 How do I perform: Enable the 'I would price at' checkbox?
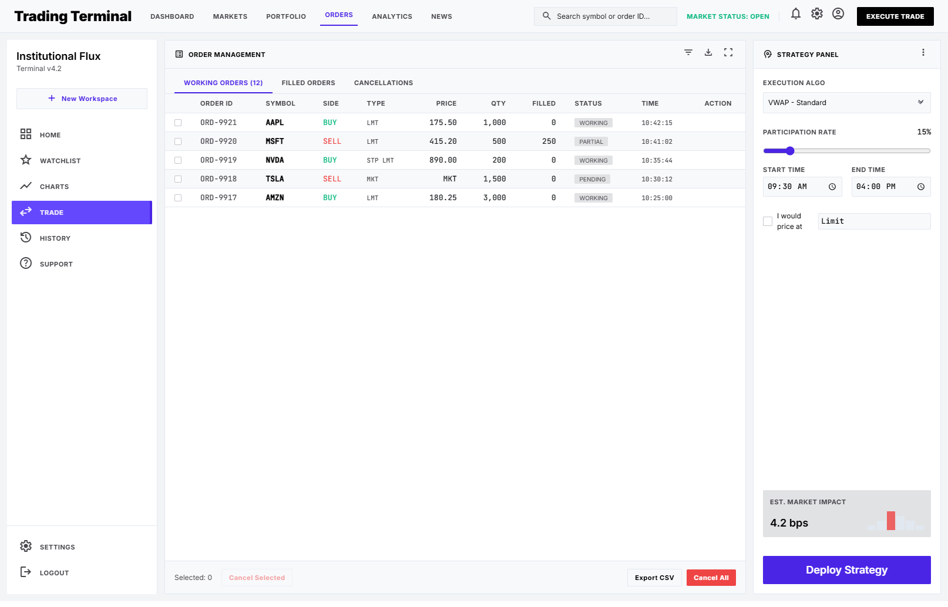pyautogui.click(x=768, y=221)
